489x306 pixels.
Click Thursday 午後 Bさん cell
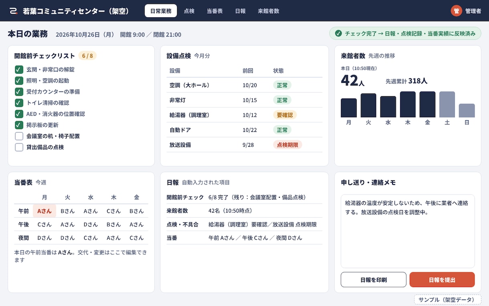pos(113,225)
